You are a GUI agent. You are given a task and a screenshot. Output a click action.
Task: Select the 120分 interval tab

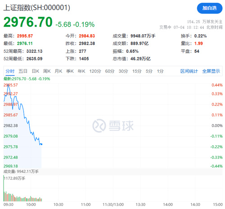[95, 71]
